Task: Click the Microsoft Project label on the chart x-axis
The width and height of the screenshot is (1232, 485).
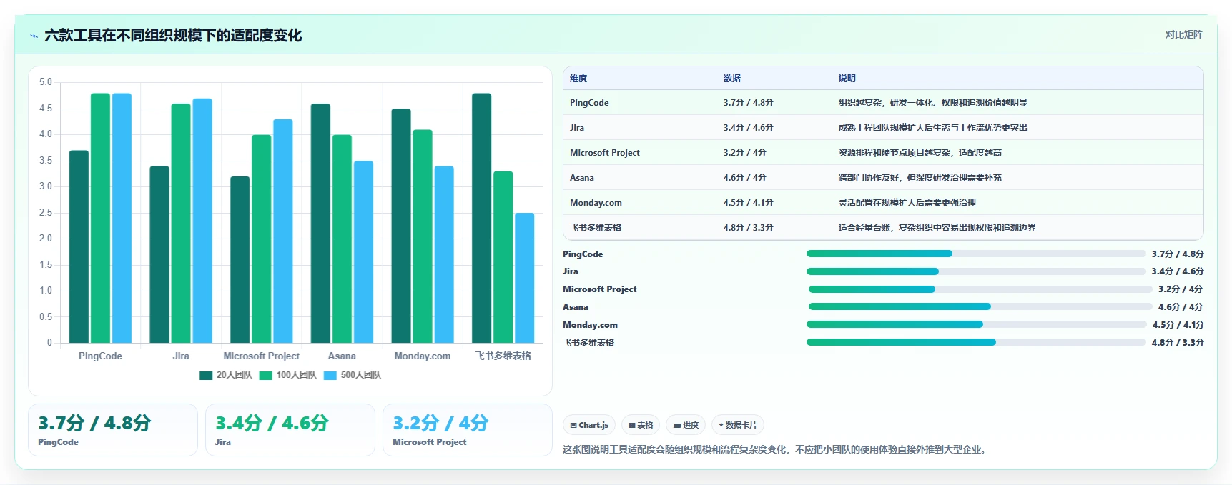Action: click(261, 356)
